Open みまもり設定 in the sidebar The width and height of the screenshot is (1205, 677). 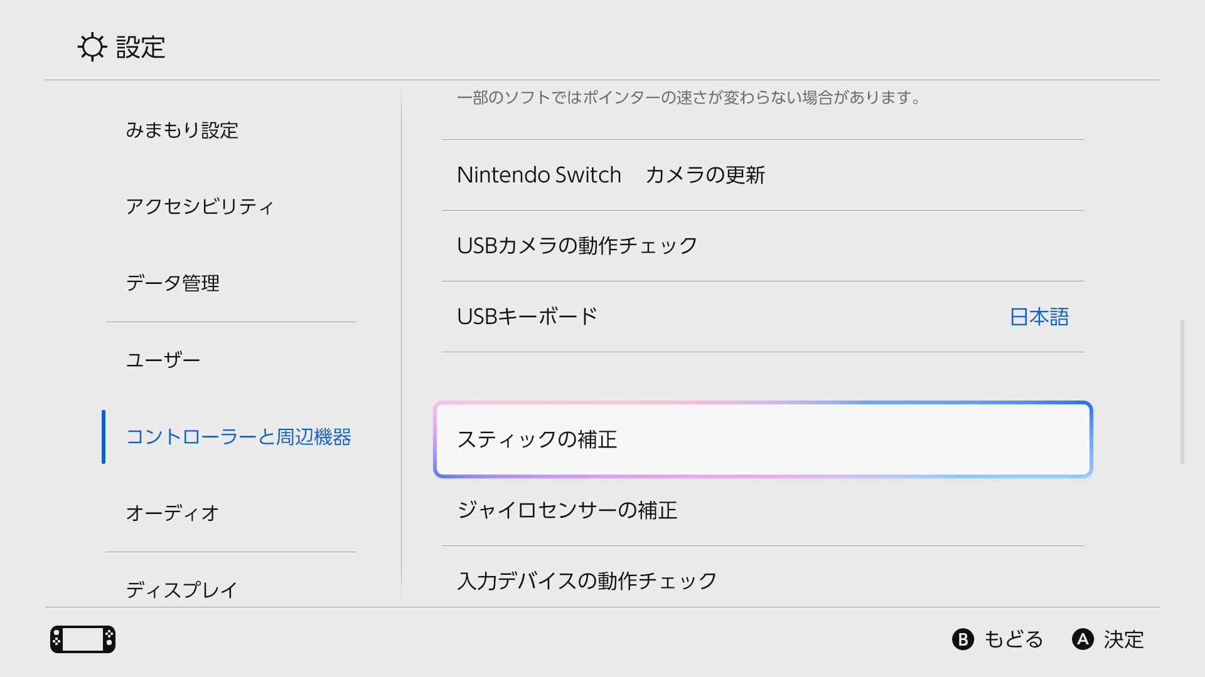pyautogui.click(x=182, y=130)
